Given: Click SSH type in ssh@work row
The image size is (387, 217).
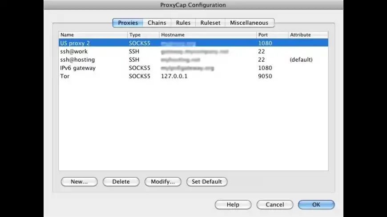Looking at the screenshot, I should (x=134, y=51).
